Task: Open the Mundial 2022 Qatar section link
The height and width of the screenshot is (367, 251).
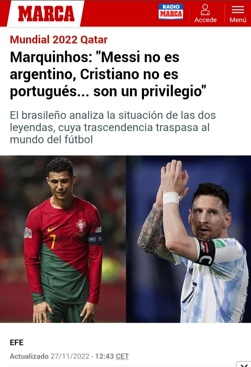Action: (x=59, y=40)
